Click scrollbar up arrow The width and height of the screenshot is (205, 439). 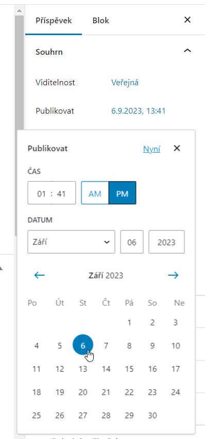point(19,11)
